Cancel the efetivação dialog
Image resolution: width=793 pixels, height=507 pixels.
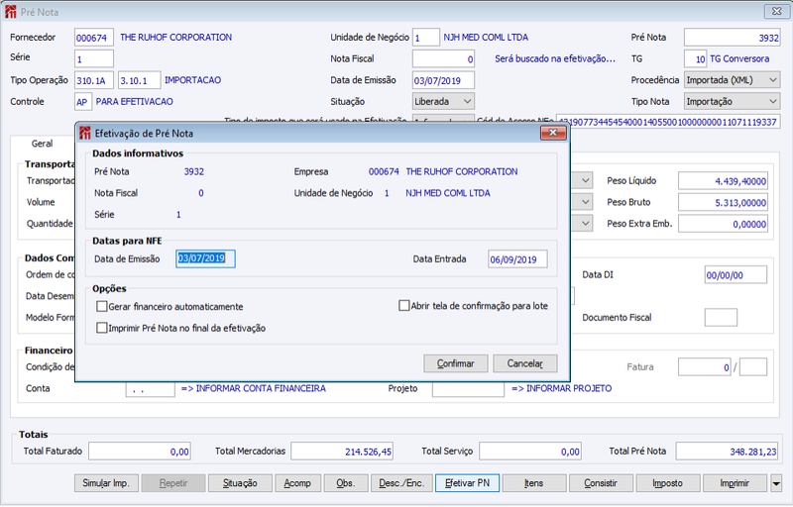pos(525,363)
